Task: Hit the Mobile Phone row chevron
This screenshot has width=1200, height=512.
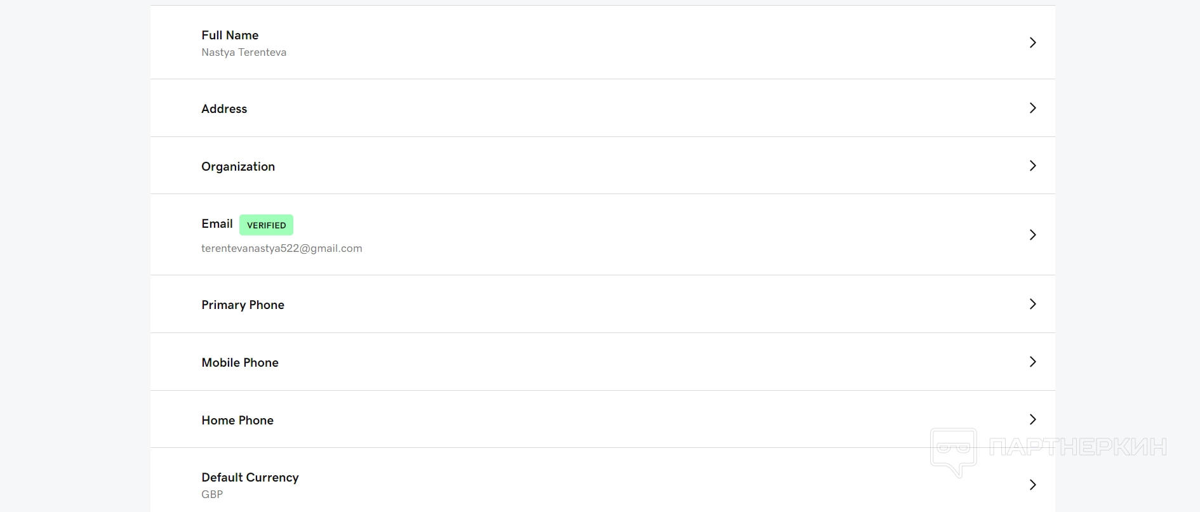Action: pyautogui.click(x=1032, y=362)
